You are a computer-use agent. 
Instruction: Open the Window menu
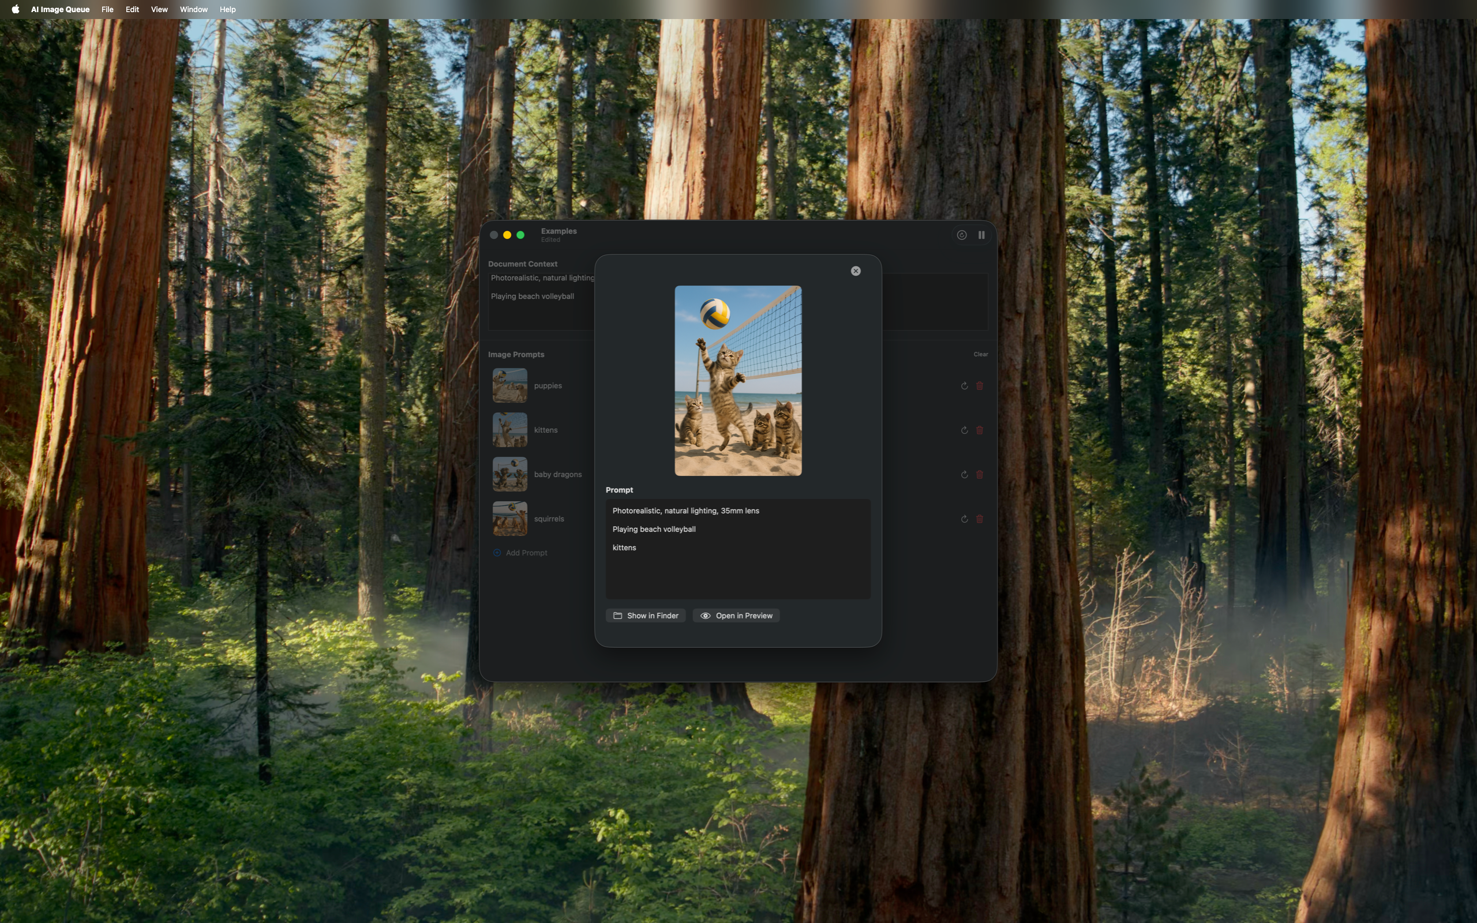tap(193, 9)
